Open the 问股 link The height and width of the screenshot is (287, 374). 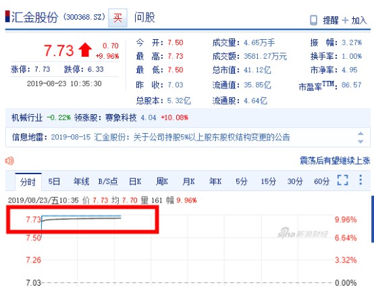pyautogui.click(x=144, y=18)
